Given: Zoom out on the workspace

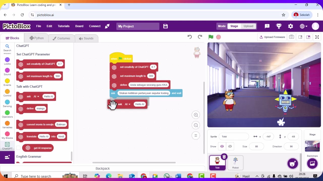Looking at the screenshot, I should coord(196,125).
